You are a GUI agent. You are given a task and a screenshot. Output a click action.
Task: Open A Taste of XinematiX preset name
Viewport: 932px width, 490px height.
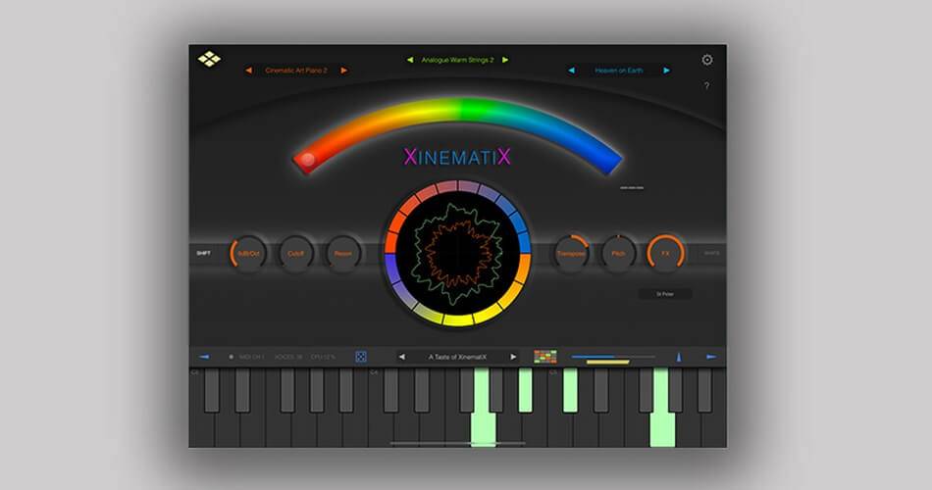(457, 357)
